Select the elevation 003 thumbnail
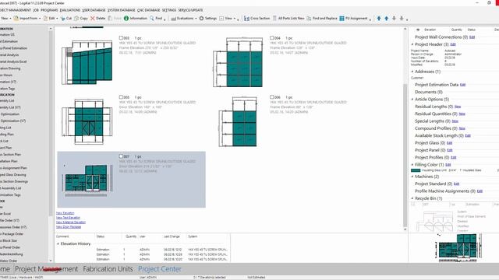The width and height of the screenshot is (499, 280). 87,62
